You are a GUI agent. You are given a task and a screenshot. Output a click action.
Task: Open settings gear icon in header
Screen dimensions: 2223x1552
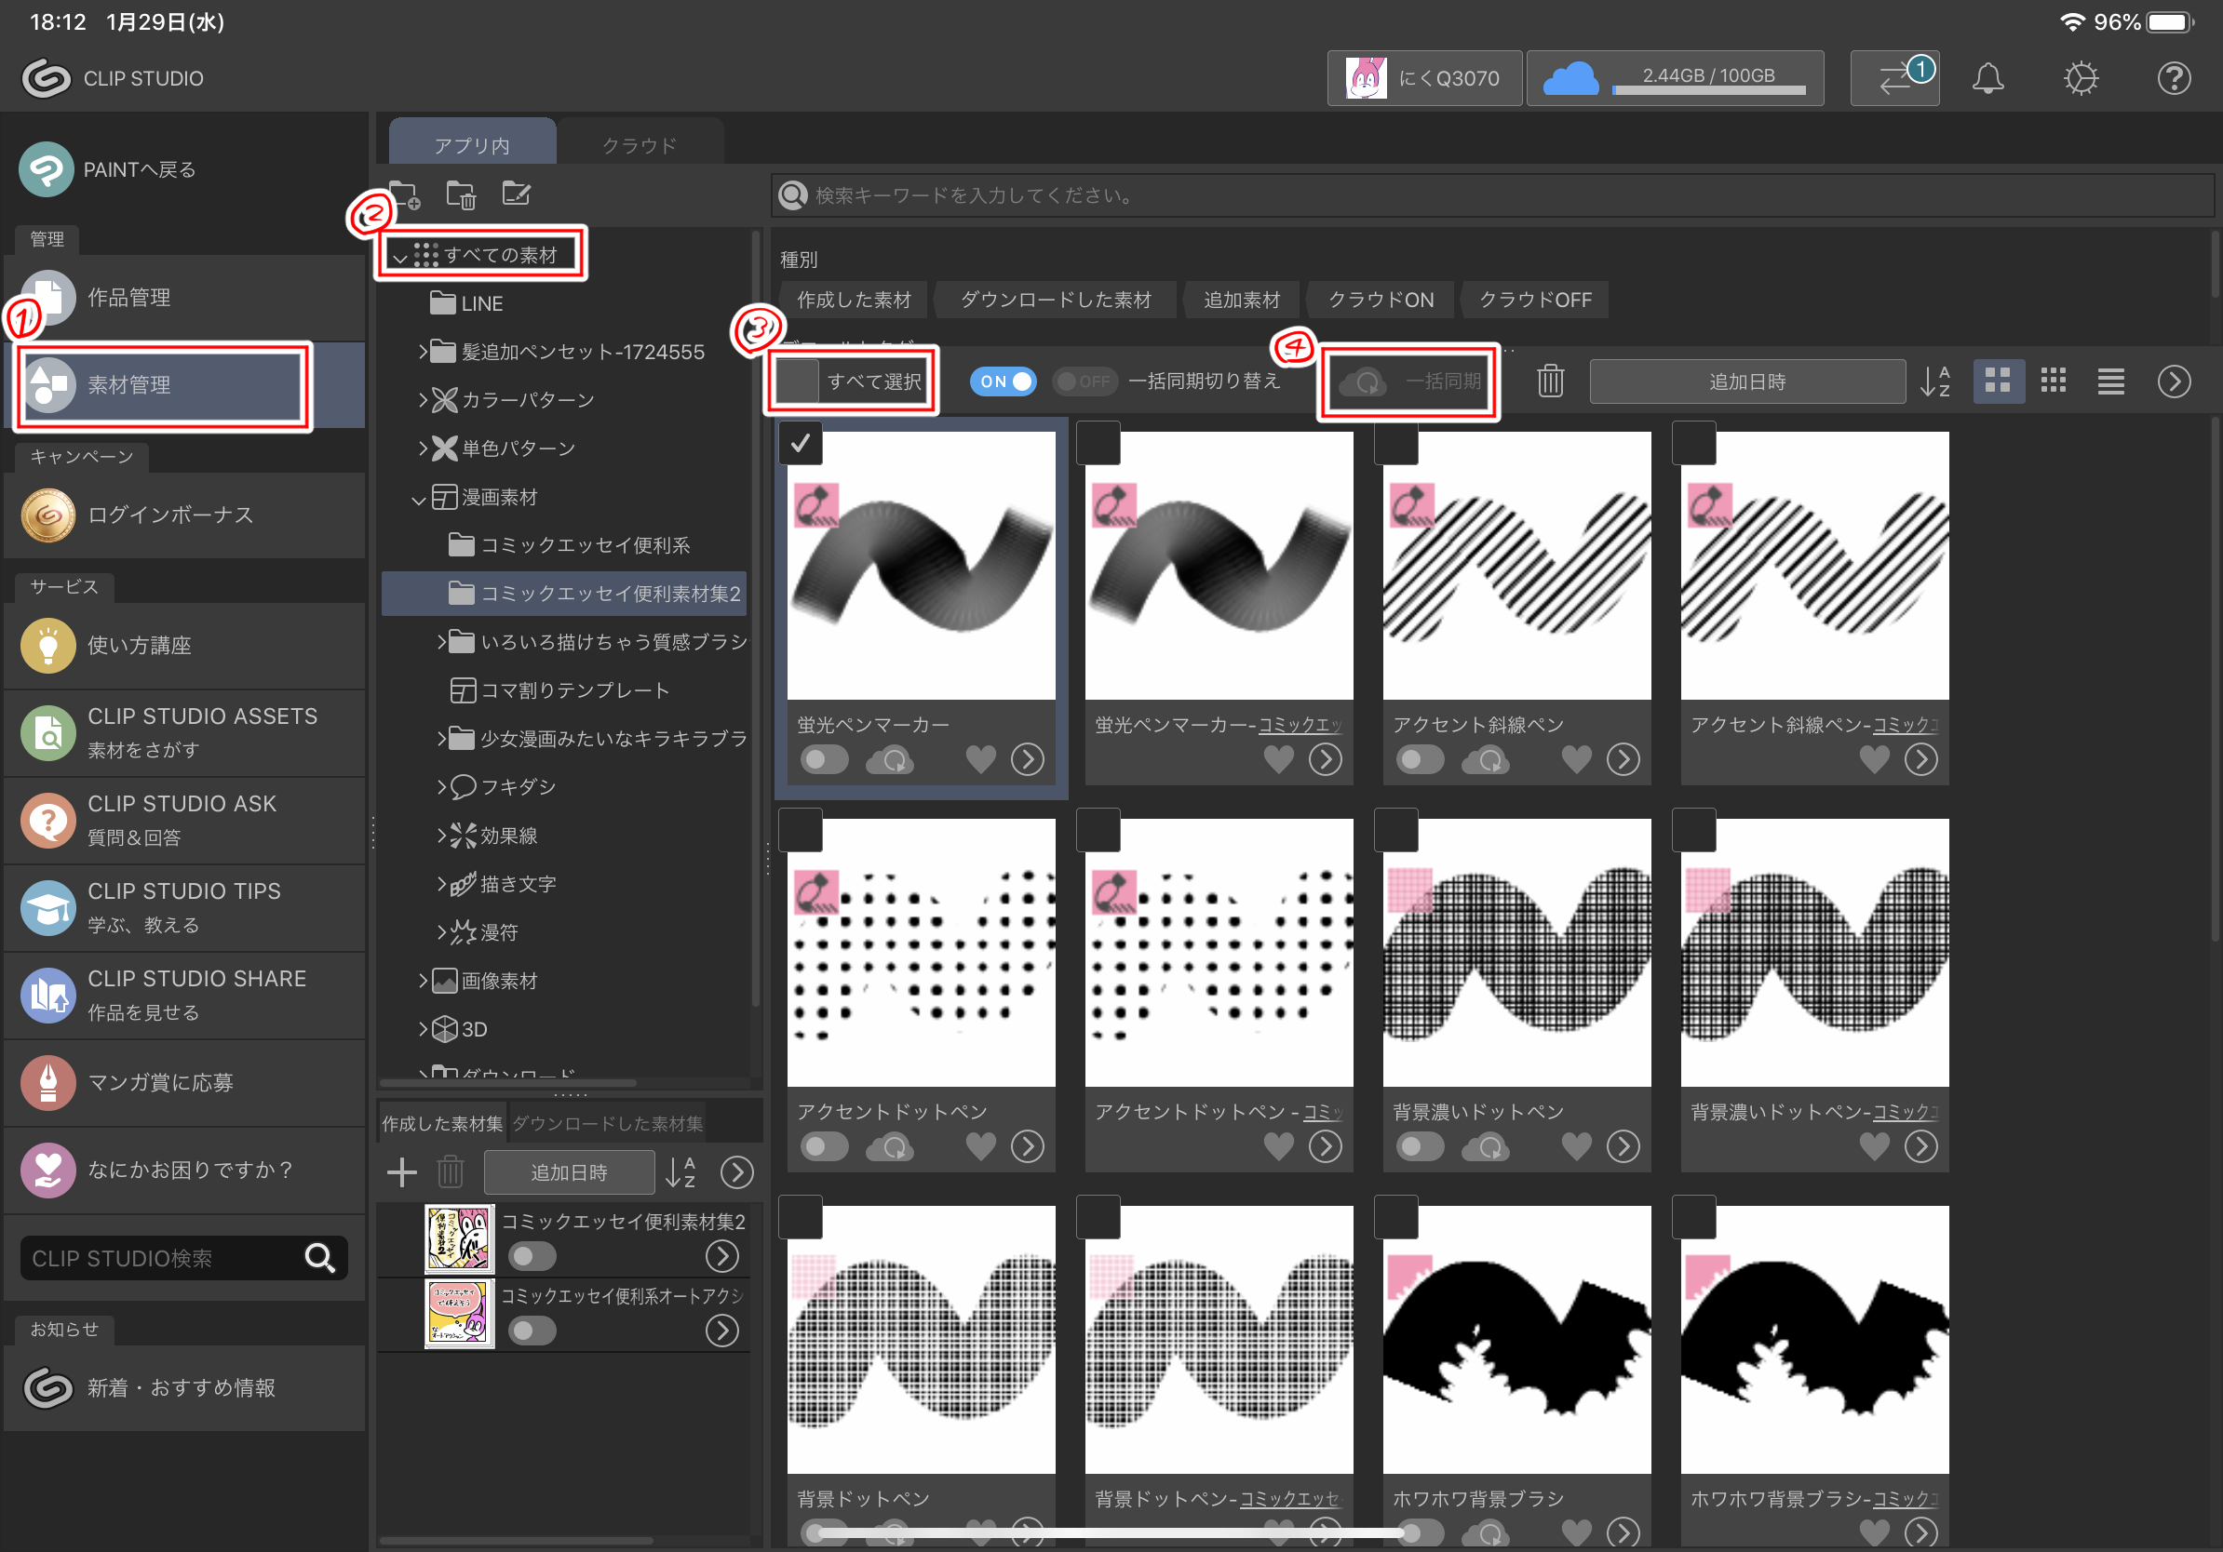click(x=2080, y=78)
